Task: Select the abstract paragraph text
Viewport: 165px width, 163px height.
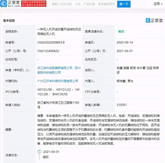Action: pos(98,130)
